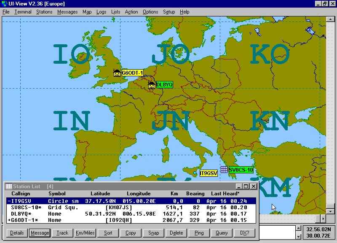Open the Options menu

click(x=150, y=12)
